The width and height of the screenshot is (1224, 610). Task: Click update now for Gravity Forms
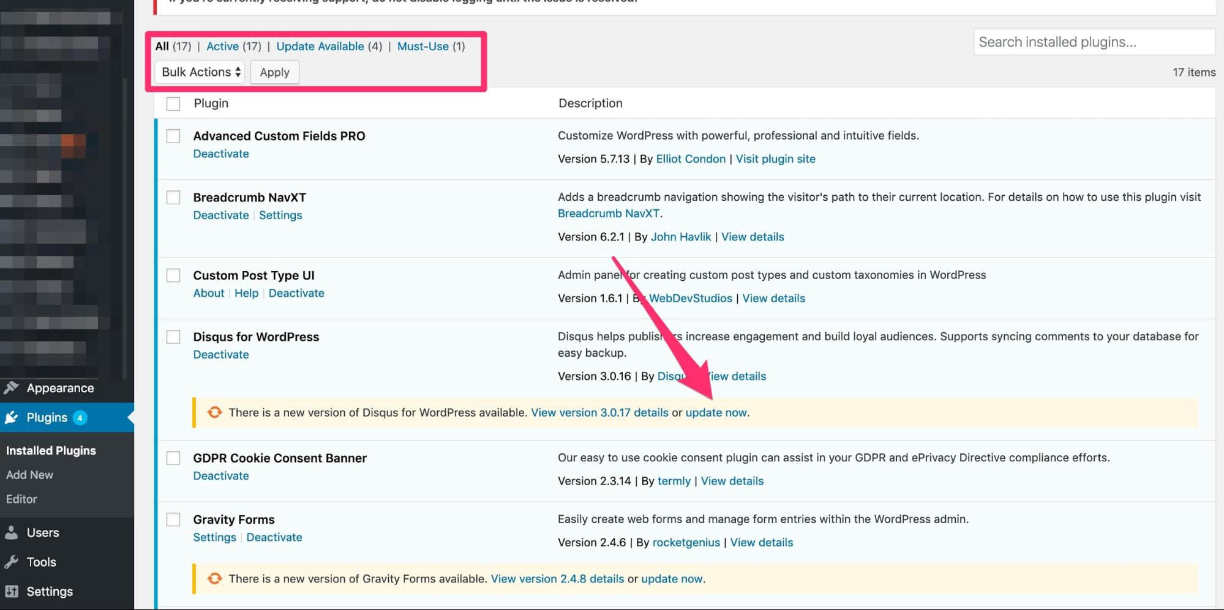672,579
